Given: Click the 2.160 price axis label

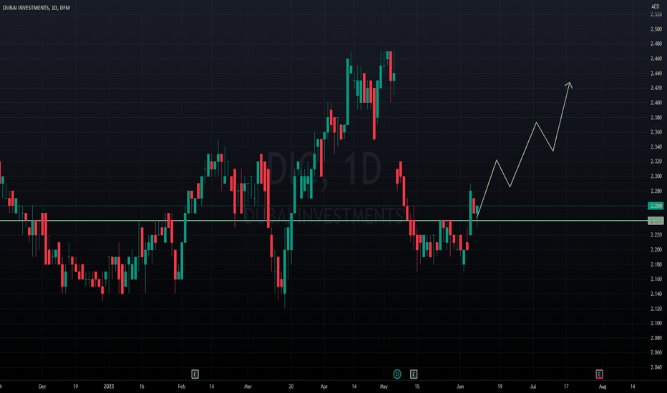Looking at the screenshot, I should 656,279.
